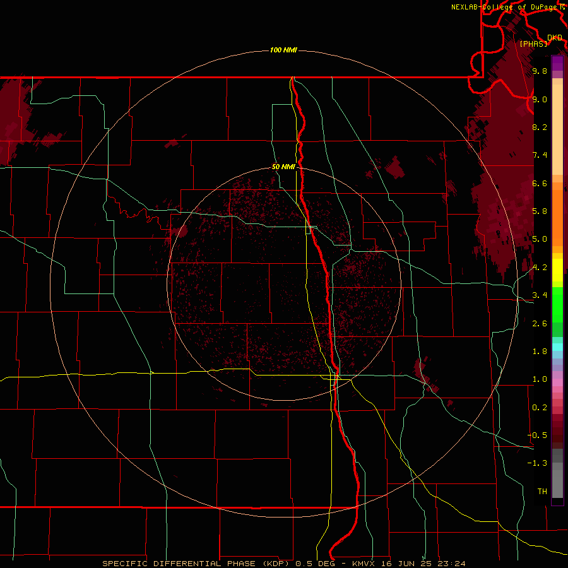Click the 9.8 legend value

point(540,71)
